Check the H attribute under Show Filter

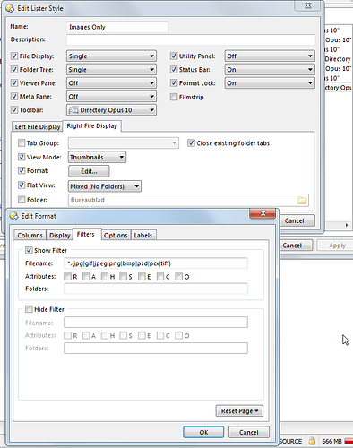pos(105,277)
